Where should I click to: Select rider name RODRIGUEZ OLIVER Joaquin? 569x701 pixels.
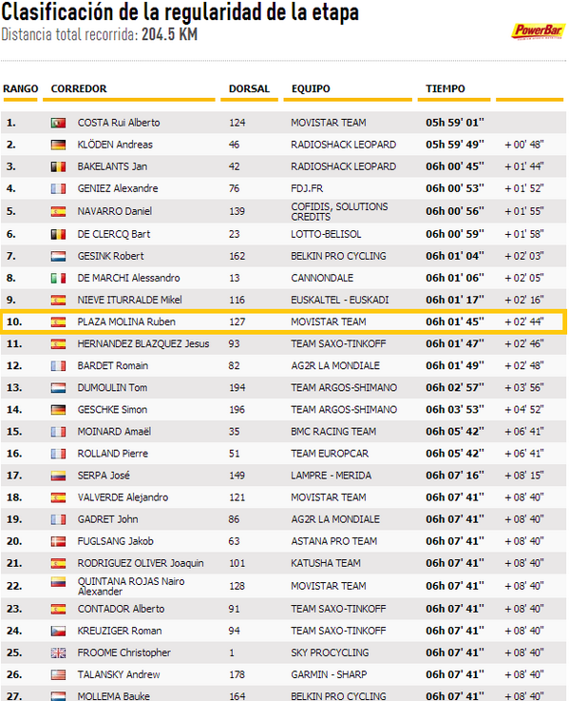tap(141, 563)
